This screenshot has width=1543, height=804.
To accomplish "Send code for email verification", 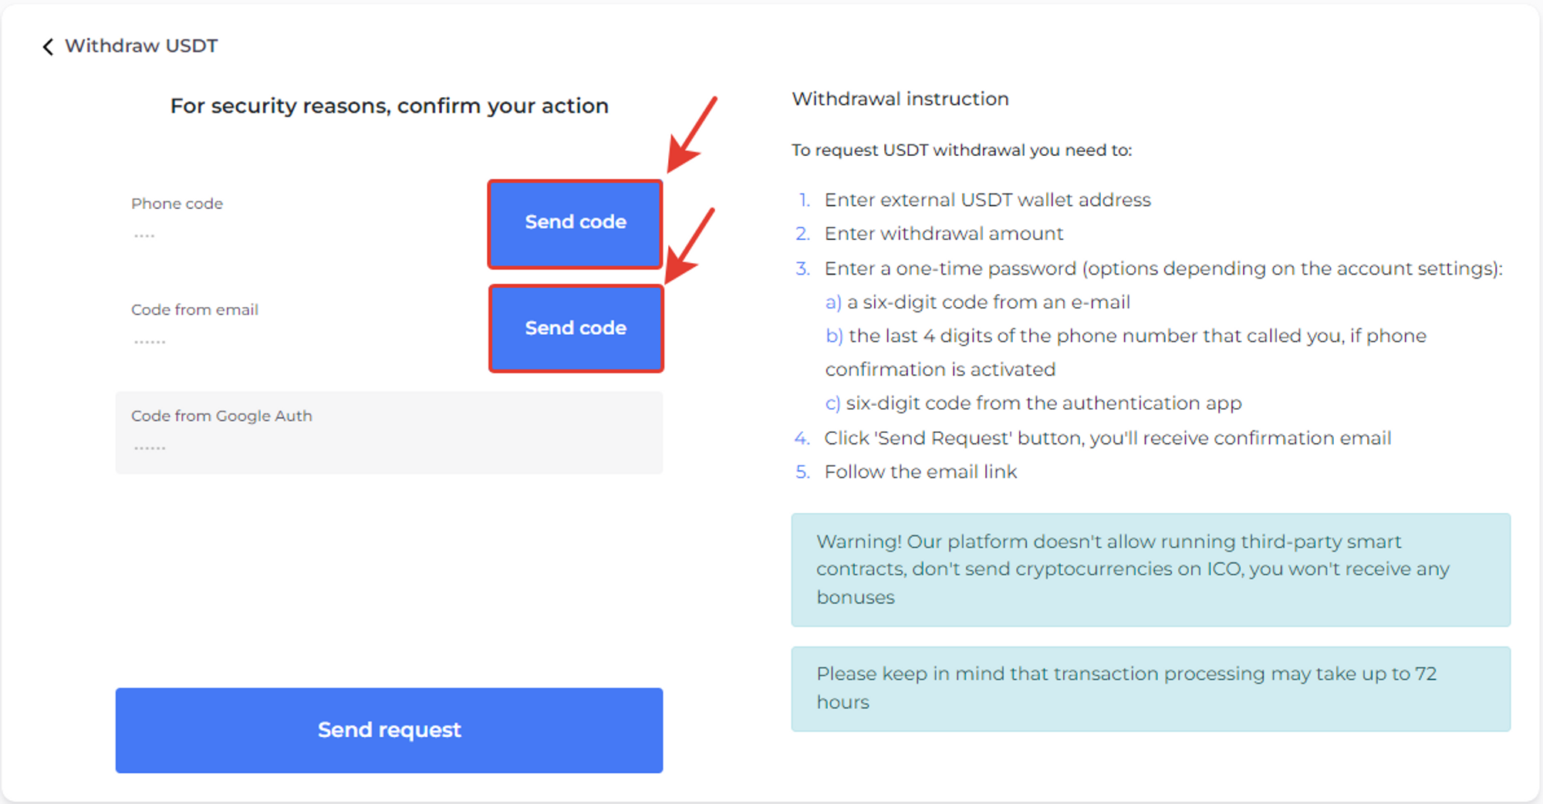I will click(x=576, y=329).
